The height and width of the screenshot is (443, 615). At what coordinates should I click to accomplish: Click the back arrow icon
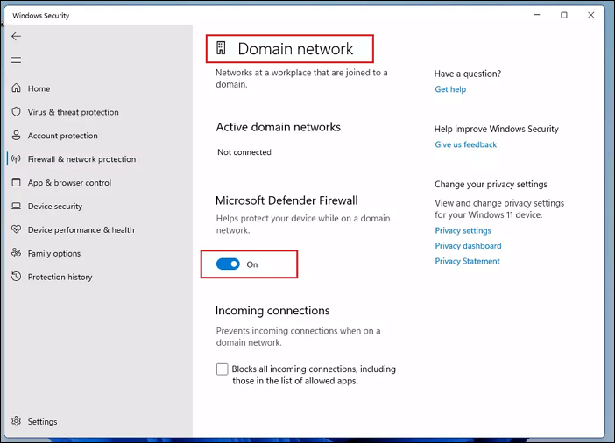tap(16, 37)
